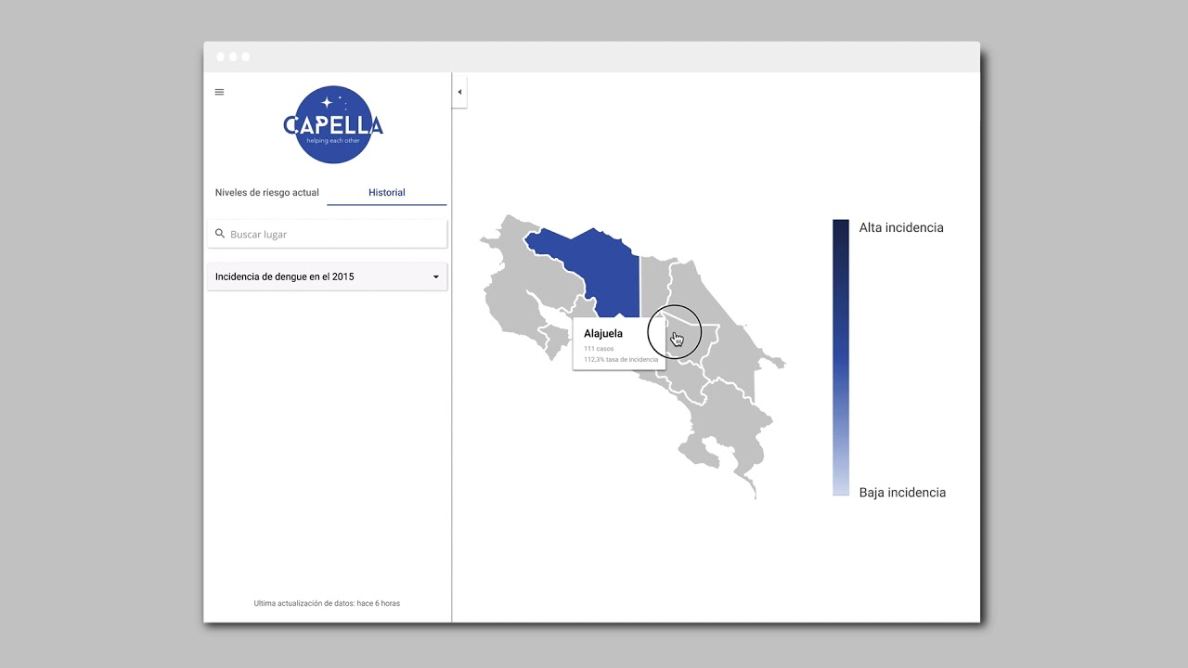1188x668 pixels.
Task: Click the first window control dot
Action: click(x=221, y=57)
